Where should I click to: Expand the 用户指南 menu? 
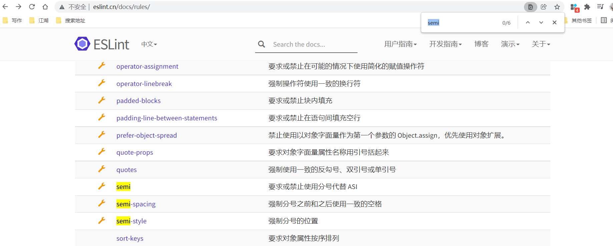(401, 44)
